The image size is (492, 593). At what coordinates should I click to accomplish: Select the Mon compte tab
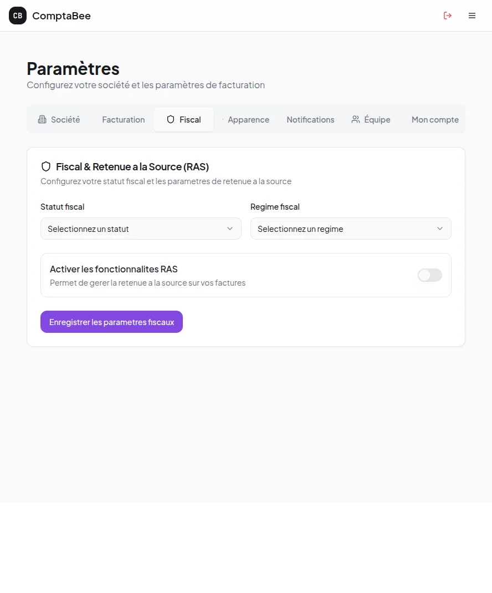(435, 120)
